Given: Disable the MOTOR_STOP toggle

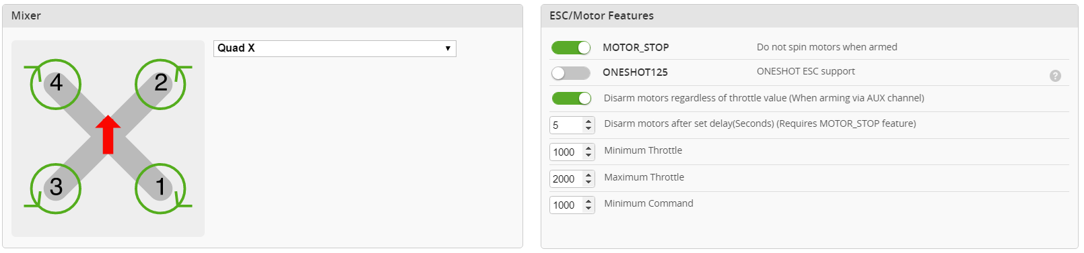Looking at the screenshot, I should [571, 48].
